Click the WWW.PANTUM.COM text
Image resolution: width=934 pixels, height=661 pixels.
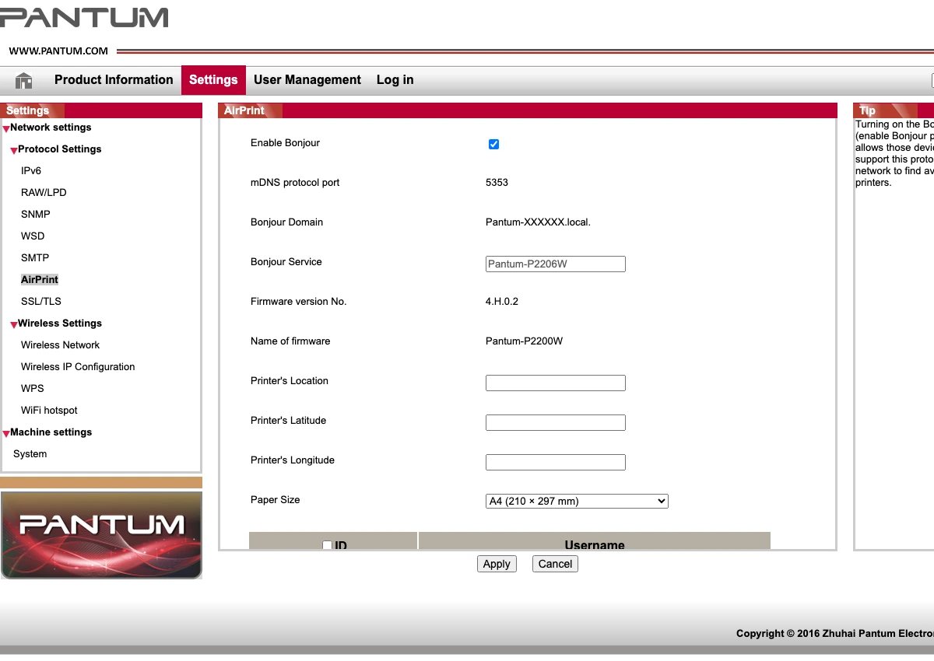pos(58,51)
